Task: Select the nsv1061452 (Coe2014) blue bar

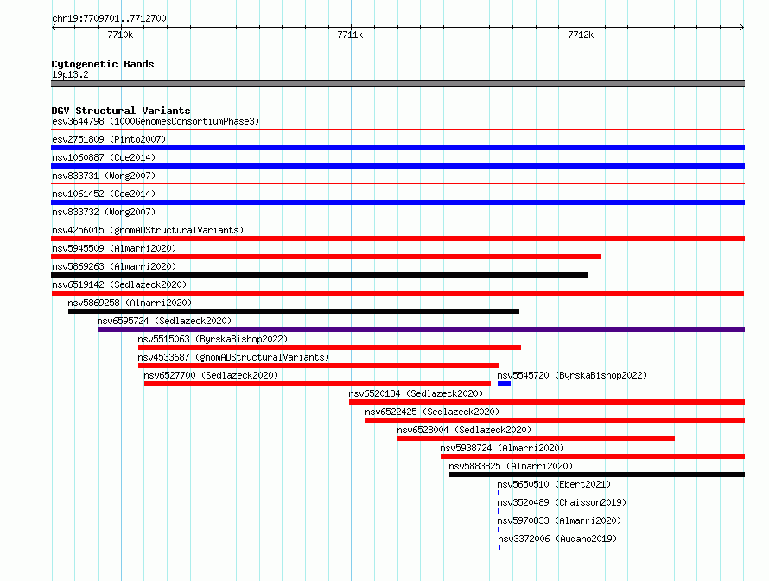Action: click(397, 202)
